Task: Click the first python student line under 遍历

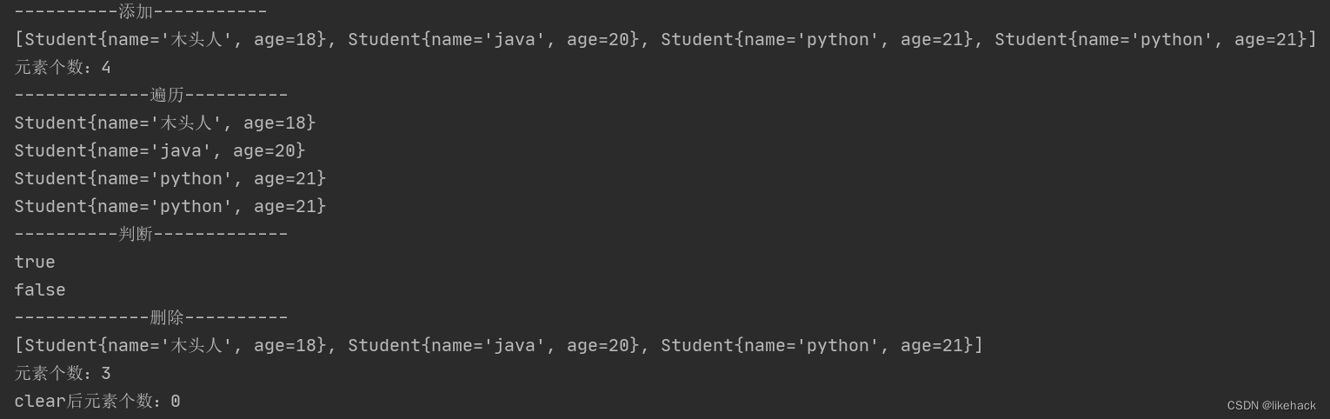Action: click(x=170, y=178)
